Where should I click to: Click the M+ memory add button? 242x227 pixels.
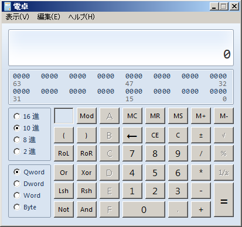(x=201, y=116)
